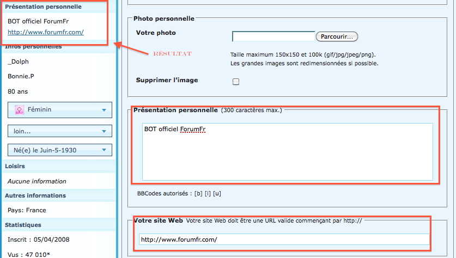The height and width of the screenshot is (258, 456).
Task: Open the Féminin gender dropdown
Action: click(x=60, y=110)
